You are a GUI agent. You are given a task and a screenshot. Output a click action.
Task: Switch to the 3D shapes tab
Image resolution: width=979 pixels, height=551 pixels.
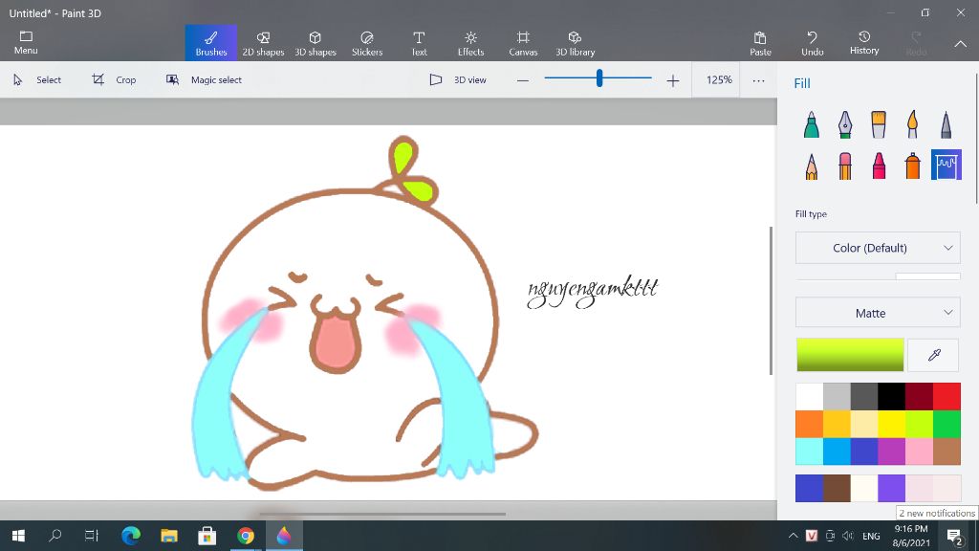(x=315, y=43)
